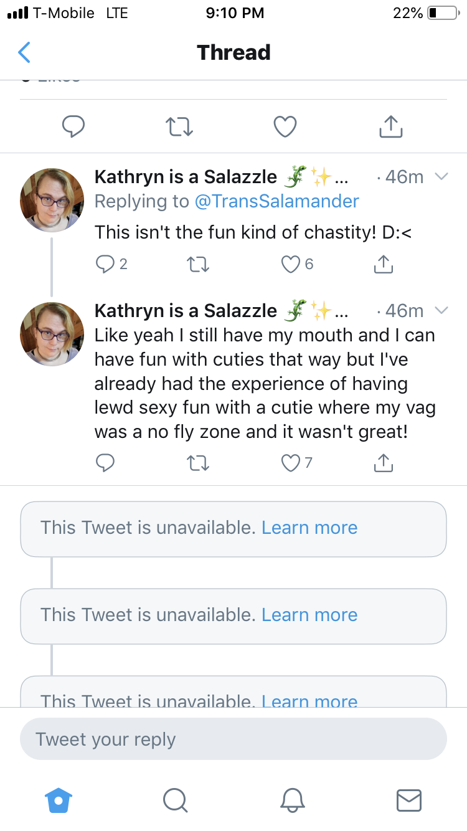Like the 'fun kind of chastity' tweet
Image resolution: width=467 pixels, height=831 pixels.
pyautogui.click(x=290, y=265)
